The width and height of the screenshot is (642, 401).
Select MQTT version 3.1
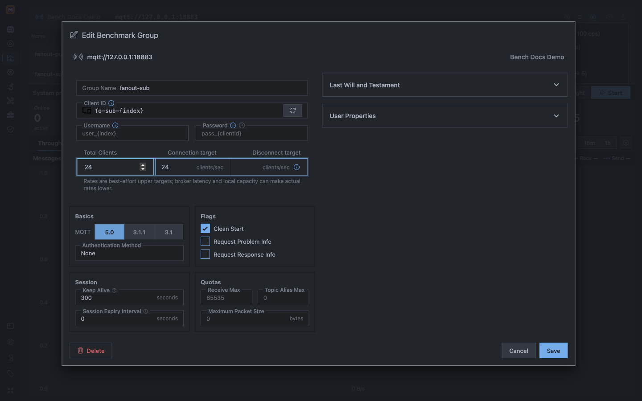(x=169, y=232)
